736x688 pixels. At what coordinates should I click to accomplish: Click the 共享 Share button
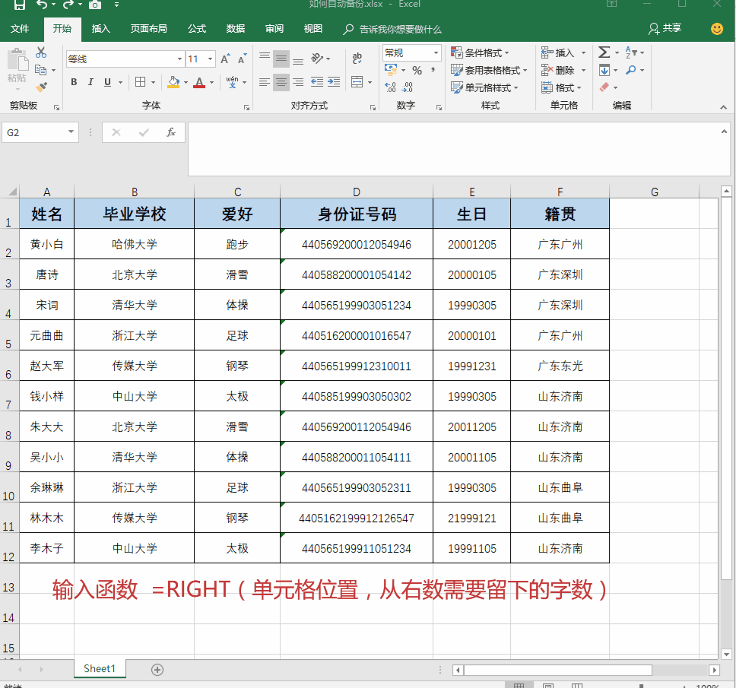coord(665,29)
